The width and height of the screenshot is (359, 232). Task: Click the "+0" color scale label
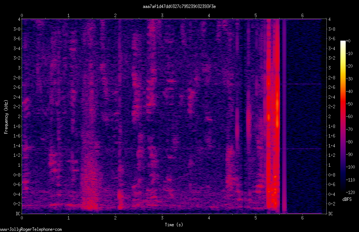[x=348, y=41]
